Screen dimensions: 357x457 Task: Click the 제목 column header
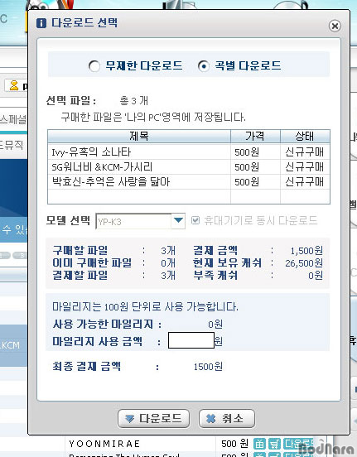[139, 136]
